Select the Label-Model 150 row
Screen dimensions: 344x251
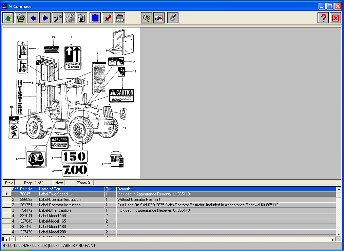71,215
